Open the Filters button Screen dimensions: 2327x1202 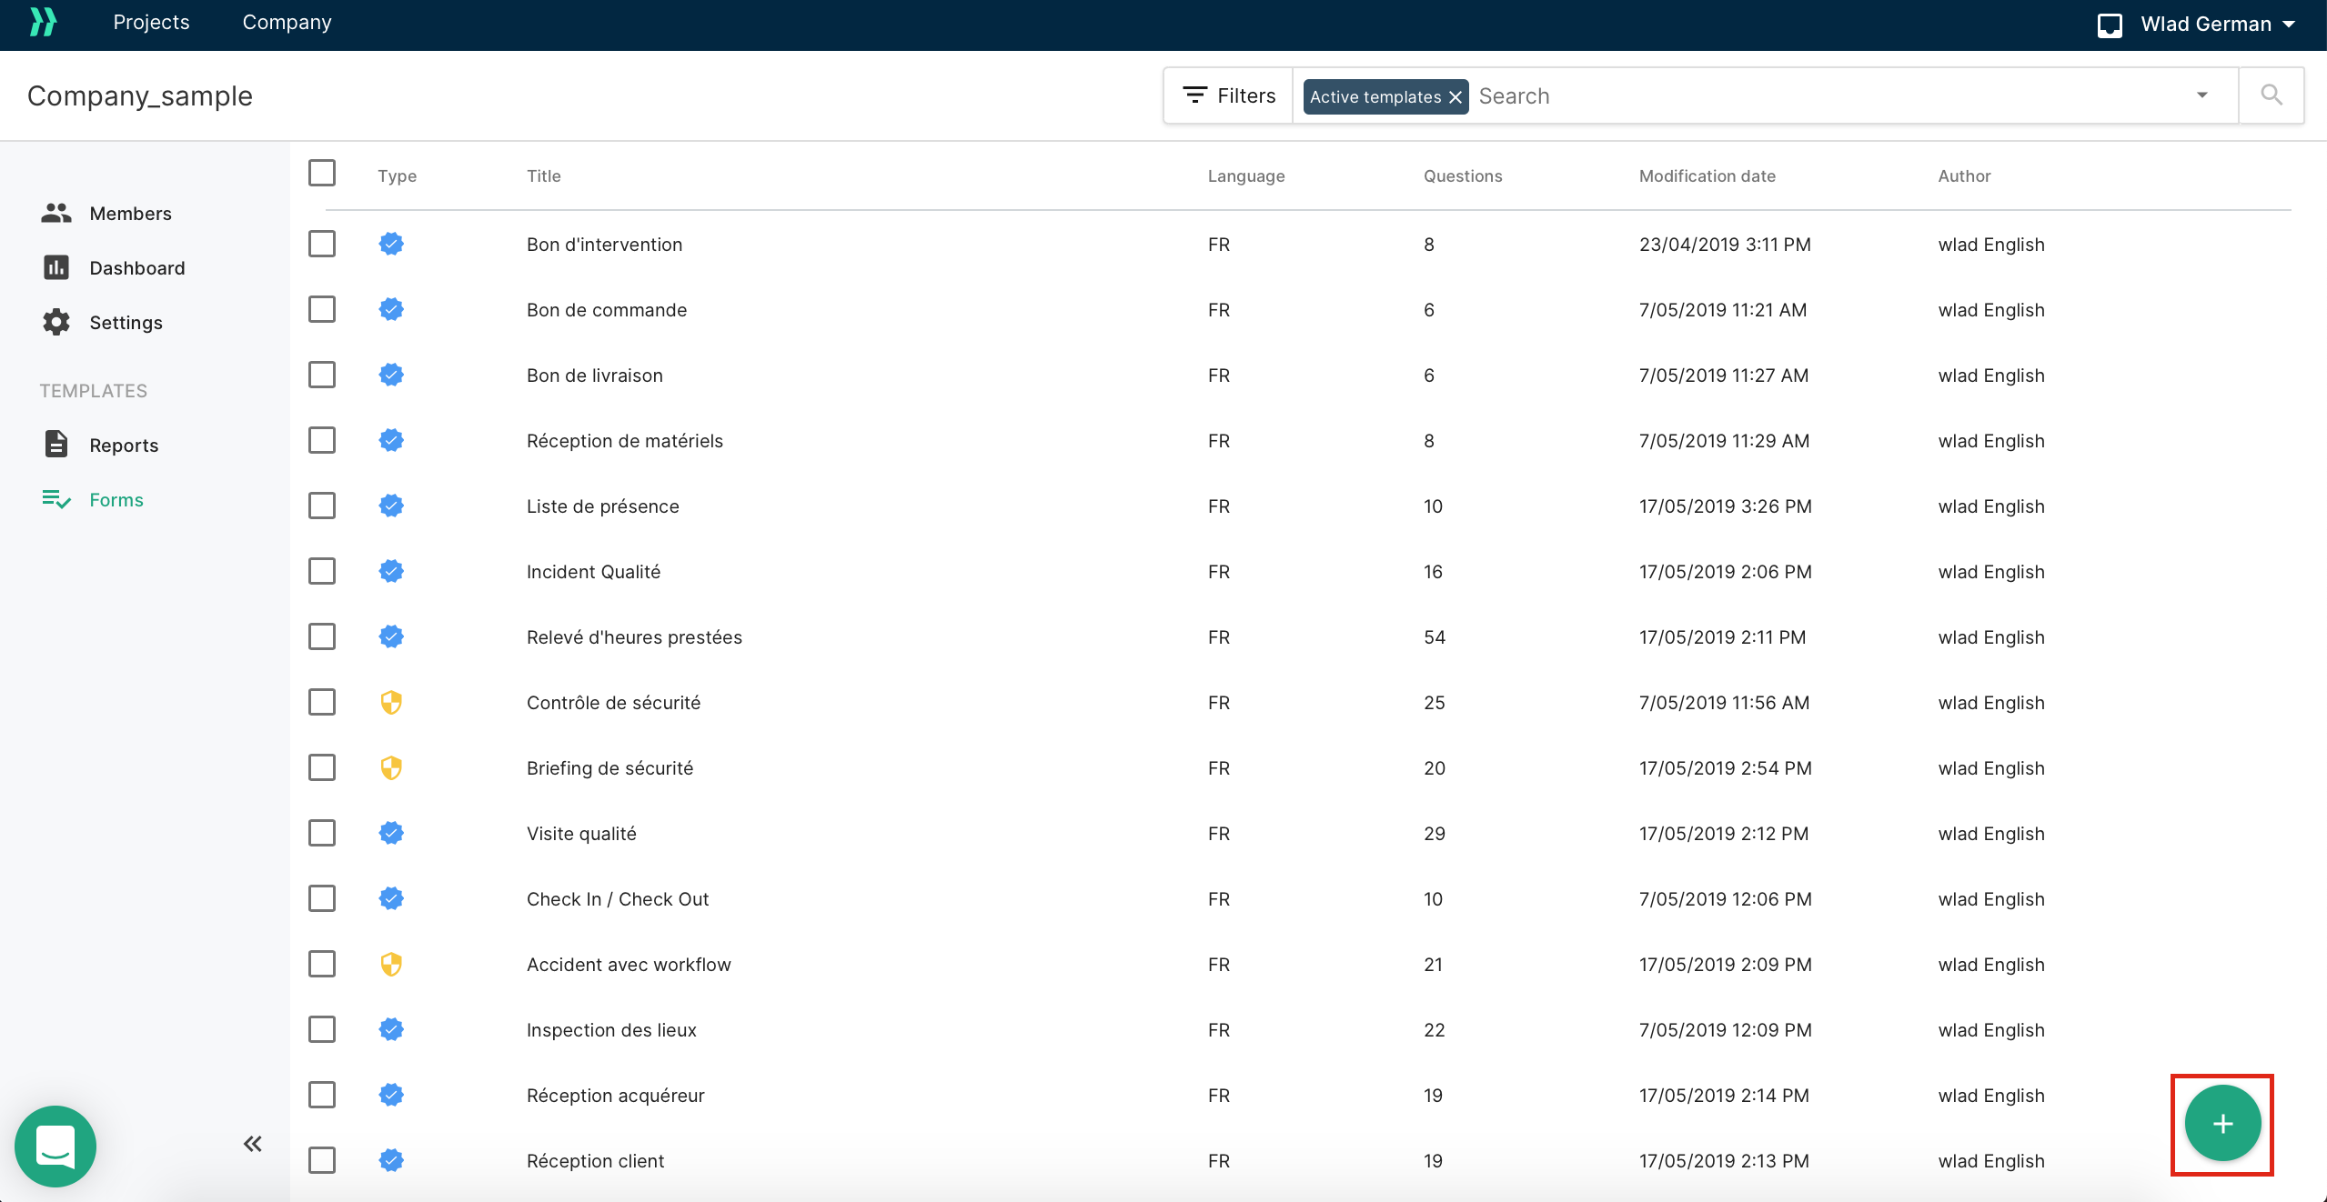(1229, 95)
